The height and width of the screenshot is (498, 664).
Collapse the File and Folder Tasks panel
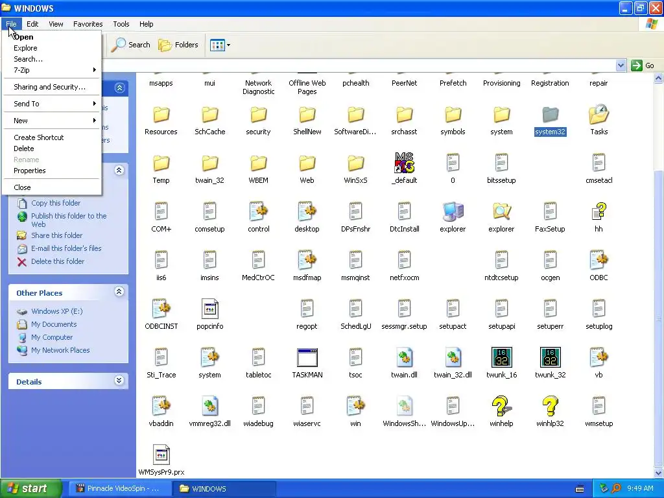(119, 171)
